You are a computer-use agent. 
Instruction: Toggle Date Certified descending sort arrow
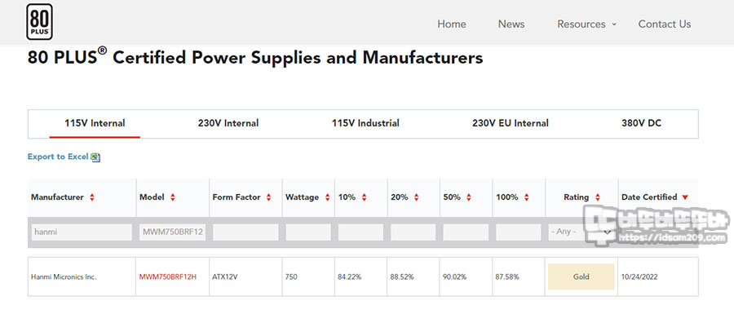point(685,197)
